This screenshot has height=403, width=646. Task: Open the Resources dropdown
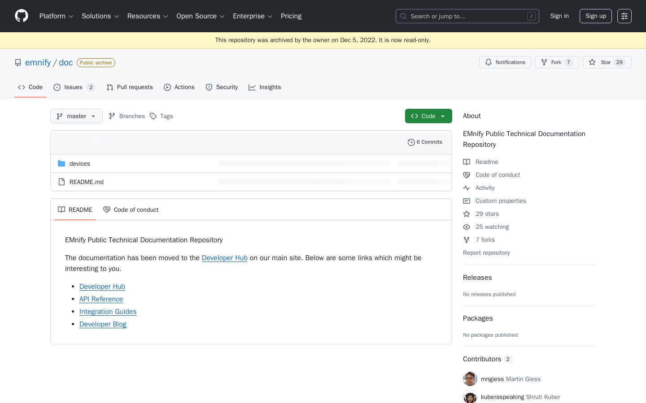148,16
